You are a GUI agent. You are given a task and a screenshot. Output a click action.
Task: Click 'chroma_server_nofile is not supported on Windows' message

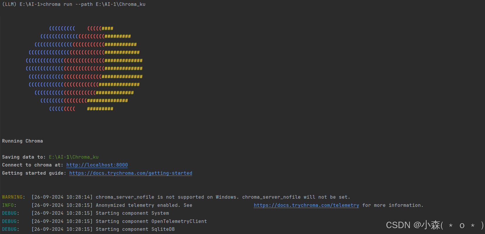tap(168, 197)
